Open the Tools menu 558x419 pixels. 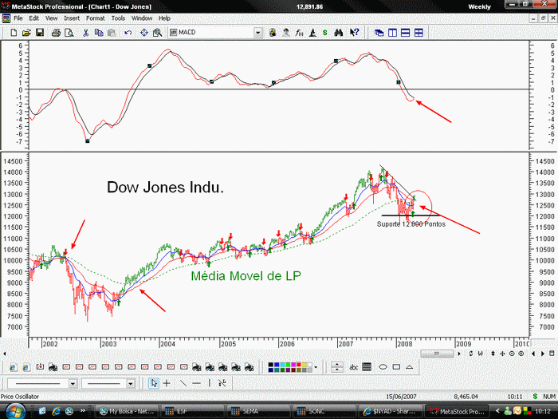118,18
